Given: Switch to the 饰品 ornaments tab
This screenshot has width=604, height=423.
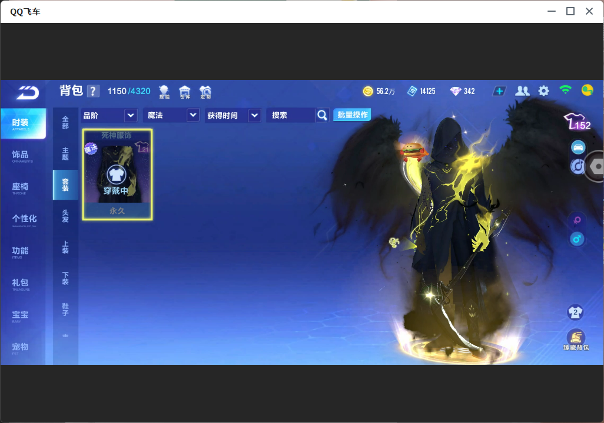Looking at the screenshot, I should pos(23,155).
